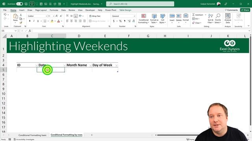Screen dimensions: 252x141
Task: Click the Share button
Action: pos(245,10)
